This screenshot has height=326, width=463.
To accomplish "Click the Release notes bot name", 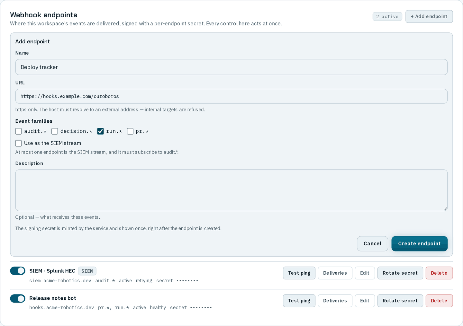I will (53, 298).
